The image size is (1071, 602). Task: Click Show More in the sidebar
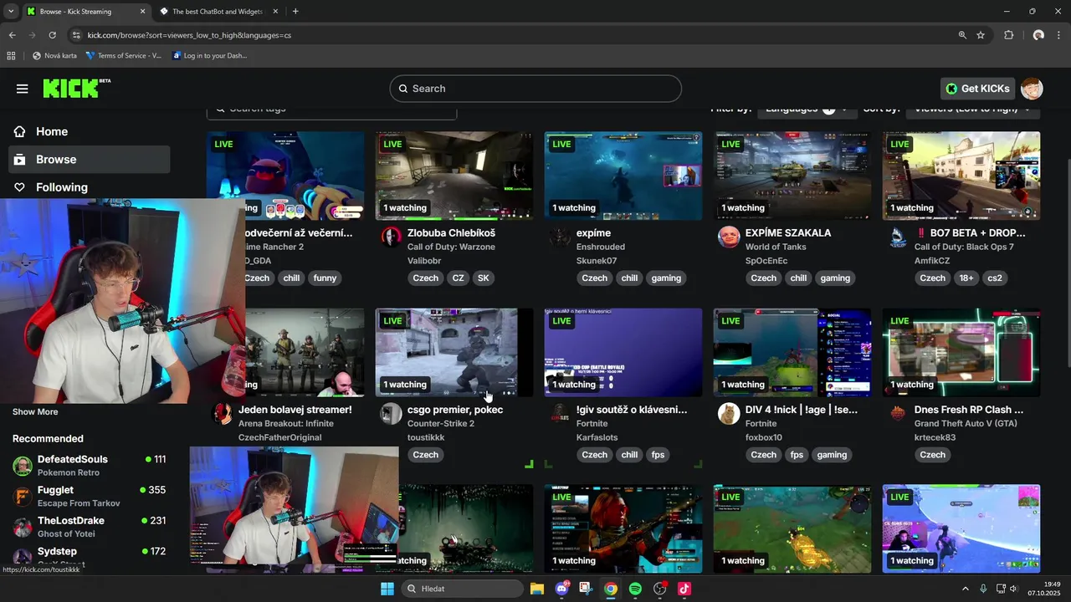point(35,411)
